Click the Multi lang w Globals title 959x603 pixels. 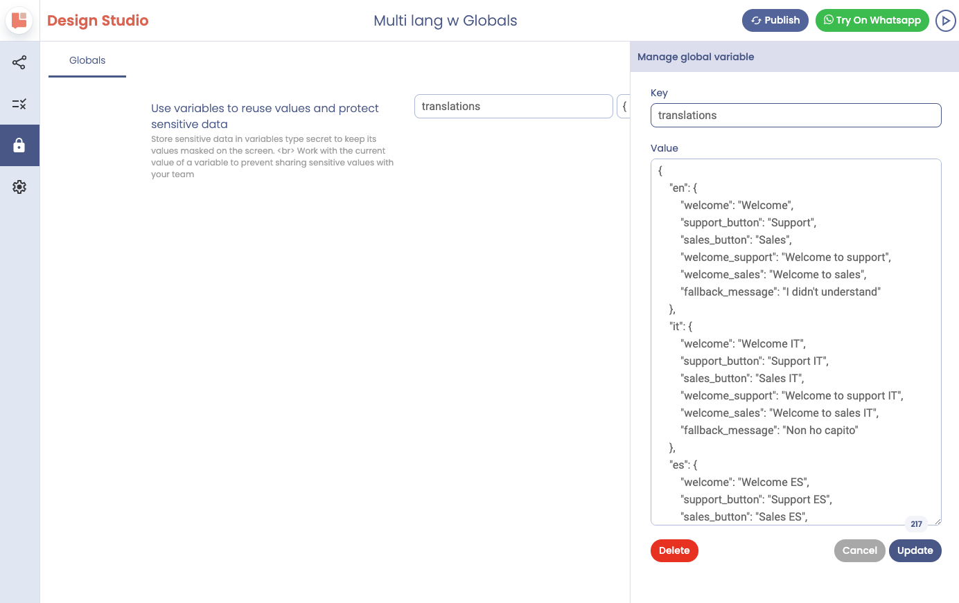click(x=446, y=20)
